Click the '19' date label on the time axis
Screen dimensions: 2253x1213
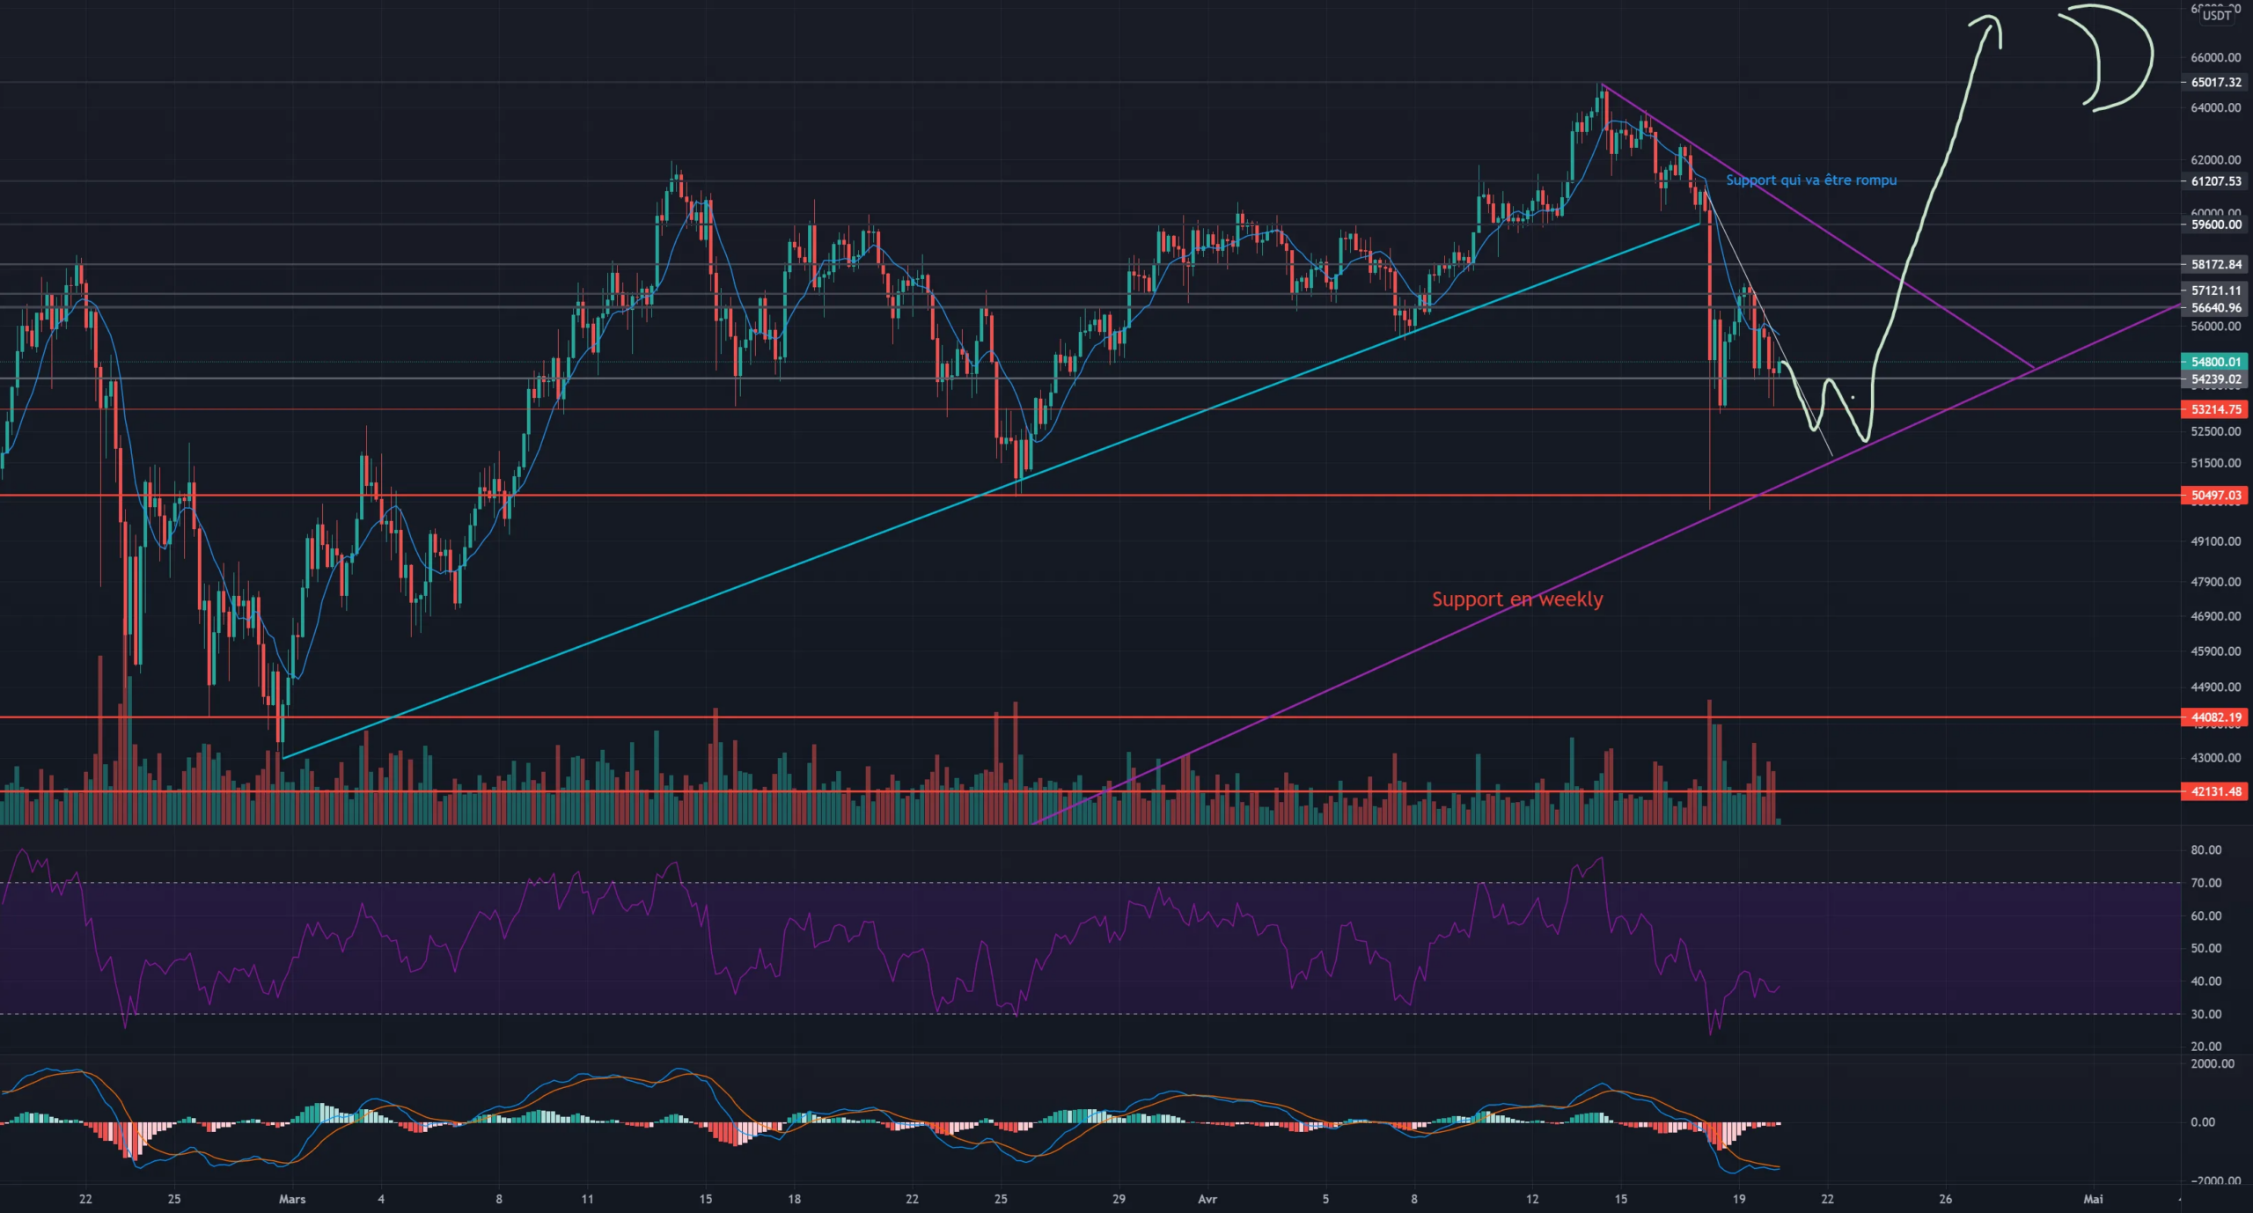[x=1739, y=1199]
